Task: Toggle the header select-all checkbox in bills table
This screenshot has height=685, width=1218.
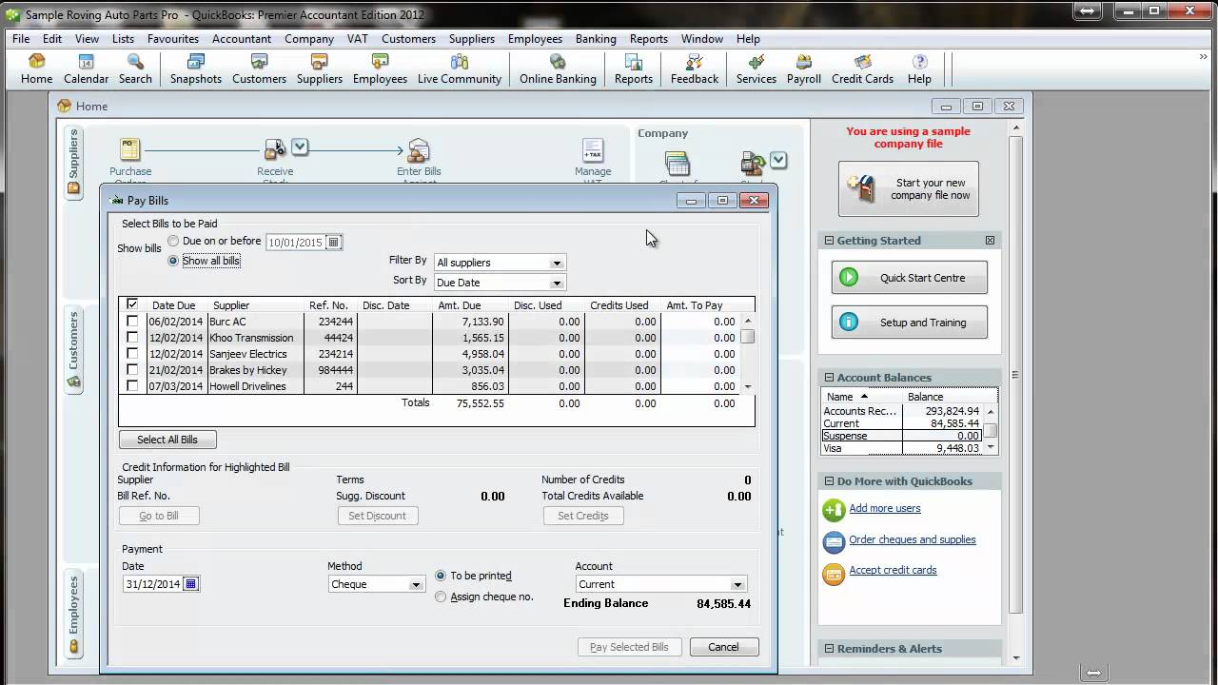Action: tap(132, 304)
